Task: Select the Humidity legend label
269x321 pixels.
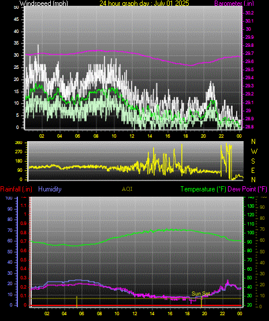Action: (50, 189)
